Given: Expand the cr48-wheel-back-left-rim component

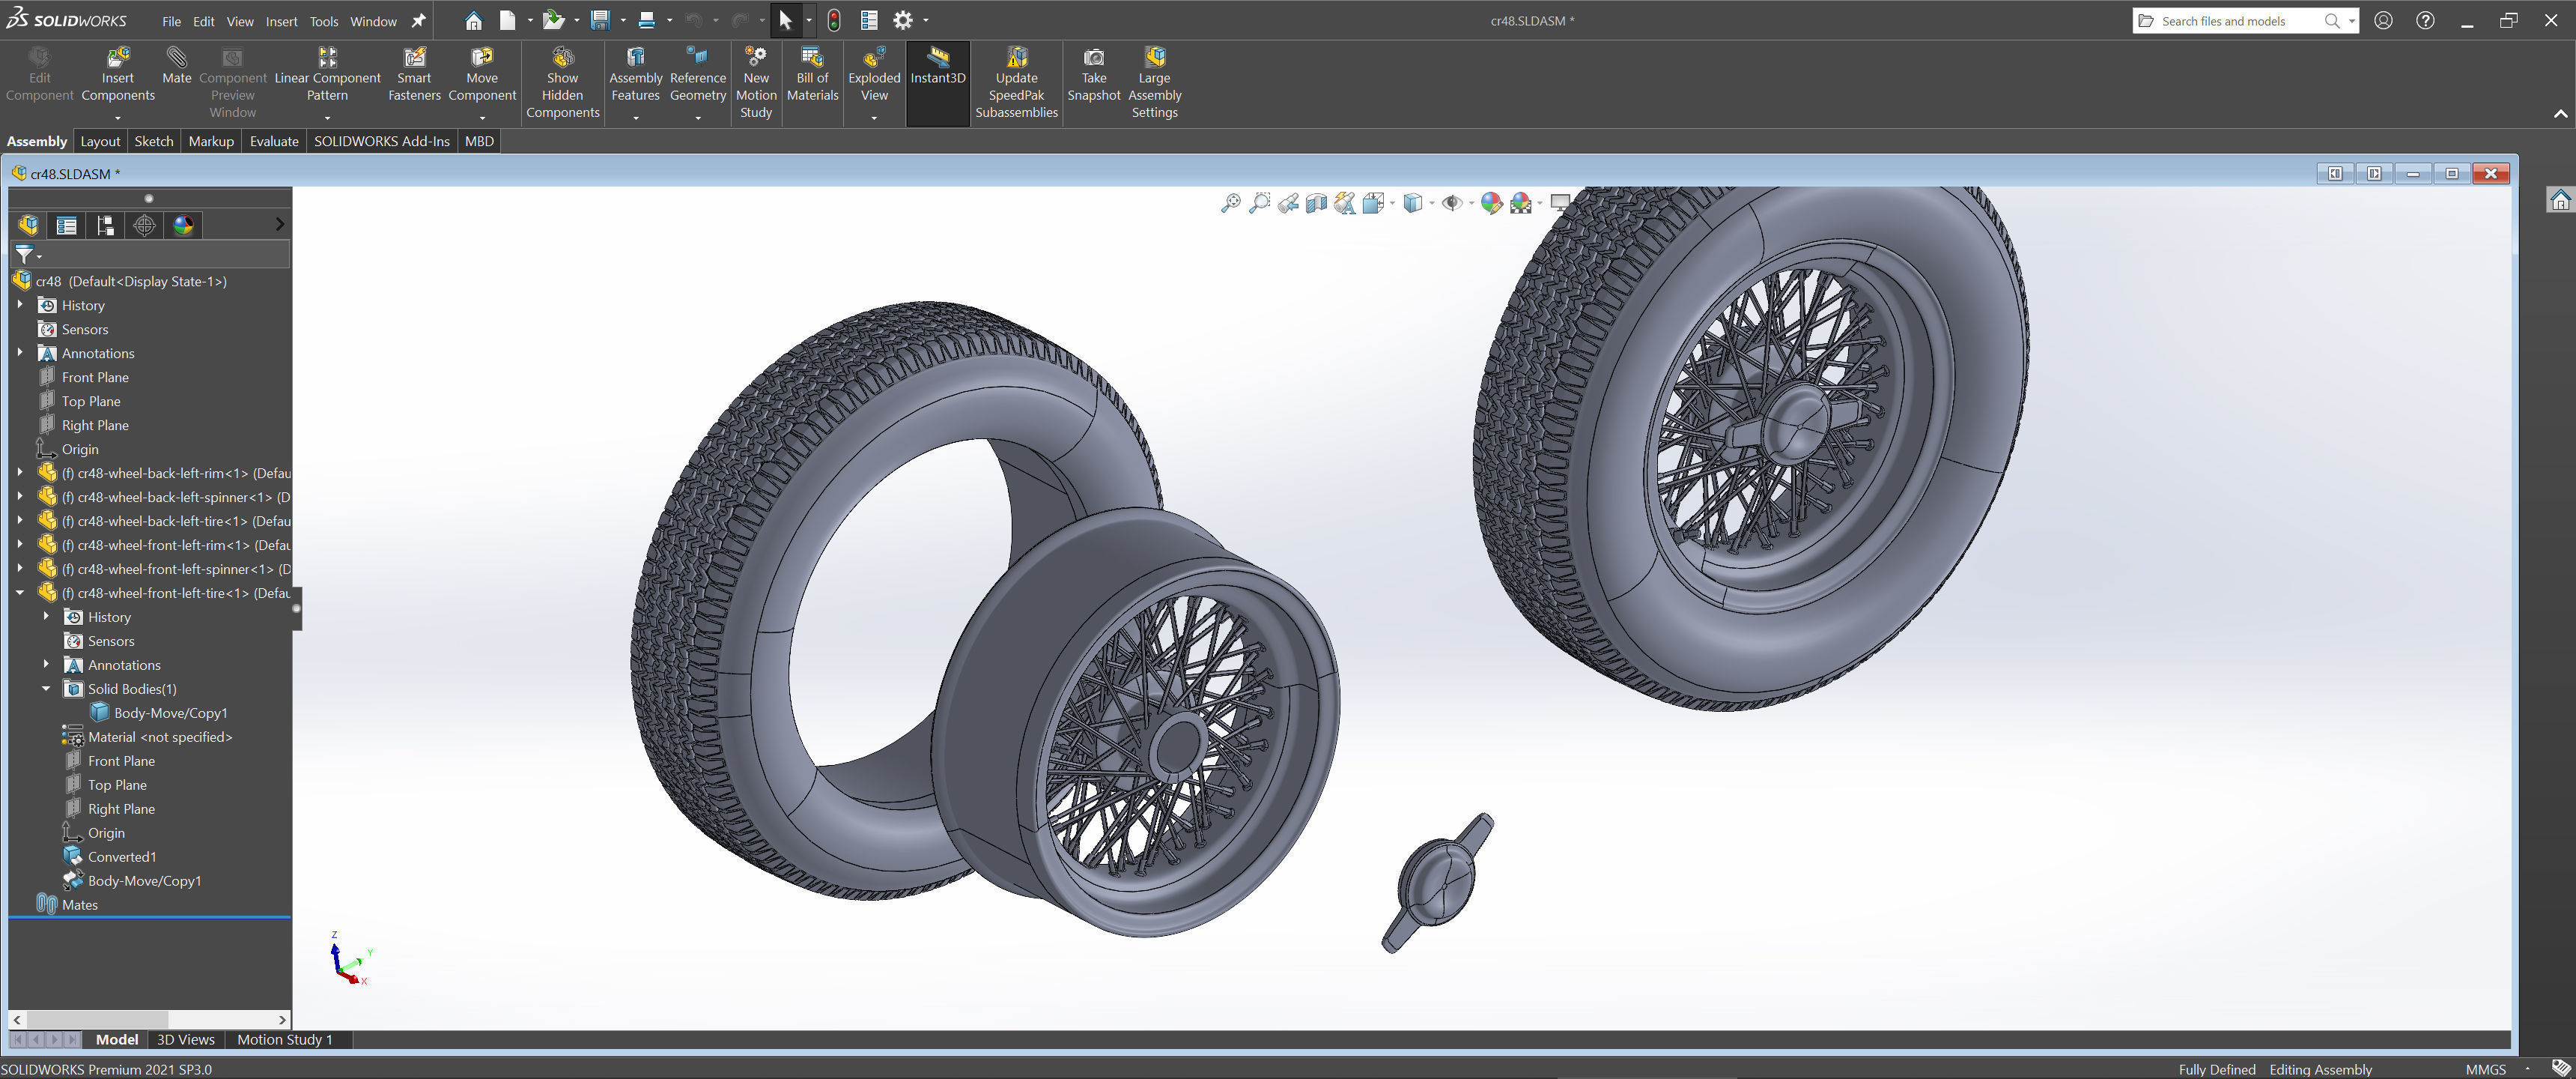Looking at the screenshot, I should pyautogui.click(x=20, y=474).
